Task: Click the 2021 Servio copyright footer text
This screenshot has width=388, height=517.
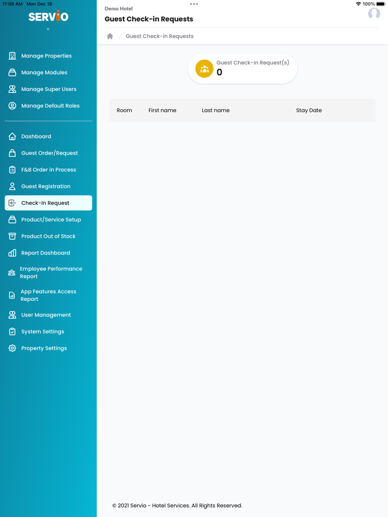Action: coord(177,505)
